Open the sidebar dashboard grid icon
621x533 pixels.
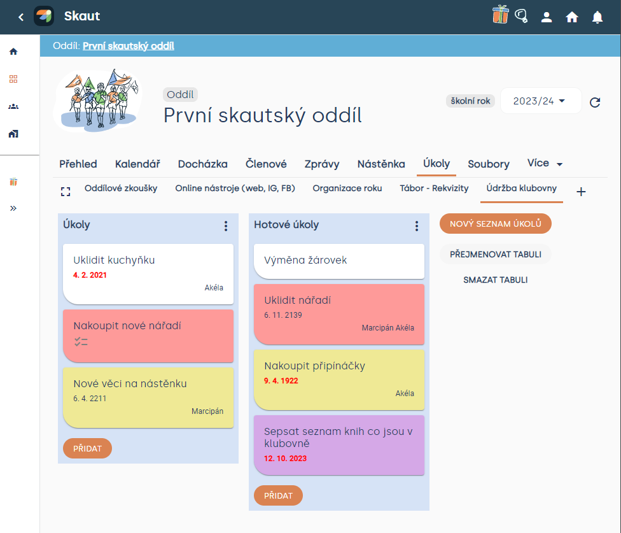click(x=13, y=79)
